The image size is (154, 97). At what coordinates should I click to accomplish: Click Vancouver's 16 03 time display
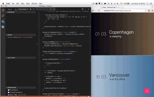101,77
